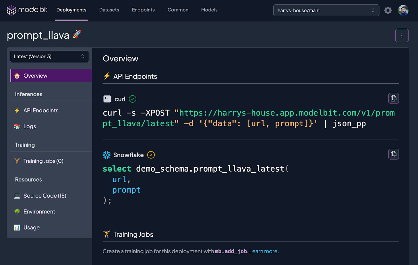Click the Inferences section label
This screenshot has width=418, height=265.
pyautogui.click(x=29, y=94)
